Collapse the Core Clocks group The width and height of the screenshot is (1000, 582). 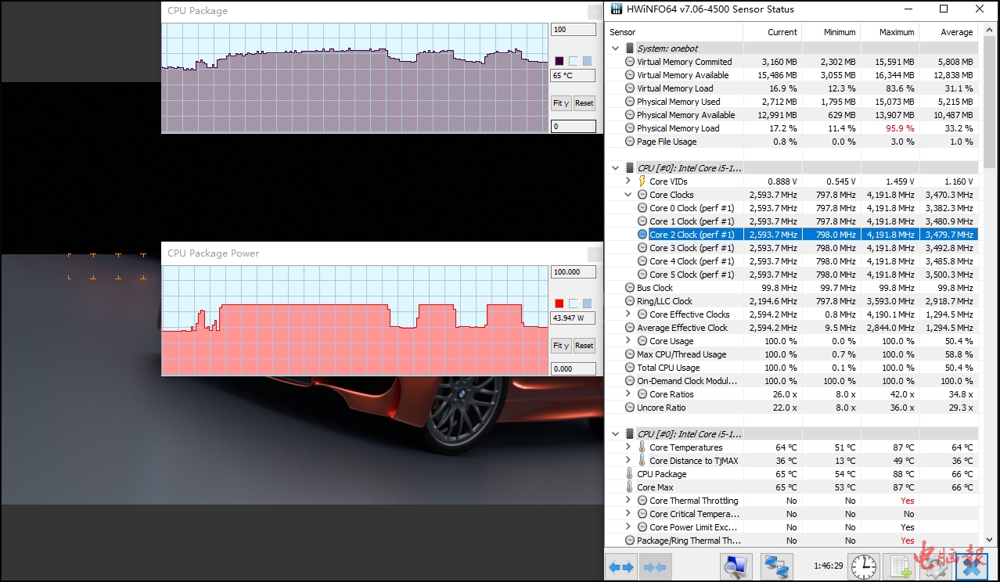coord(628,195)
